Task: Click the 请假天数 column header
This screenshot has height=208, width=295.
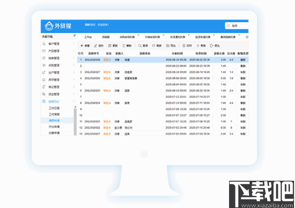Action: point(219,54)
